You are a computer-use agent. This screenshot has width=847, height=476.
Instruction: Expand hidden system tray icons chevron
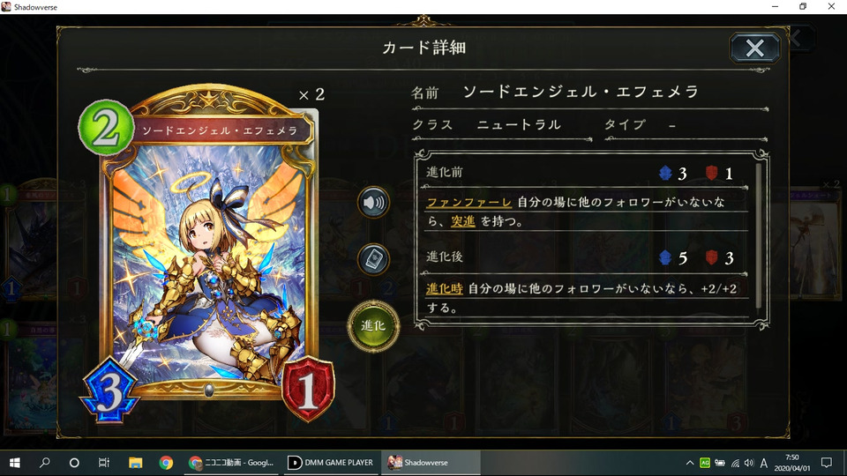click(690, 463)
